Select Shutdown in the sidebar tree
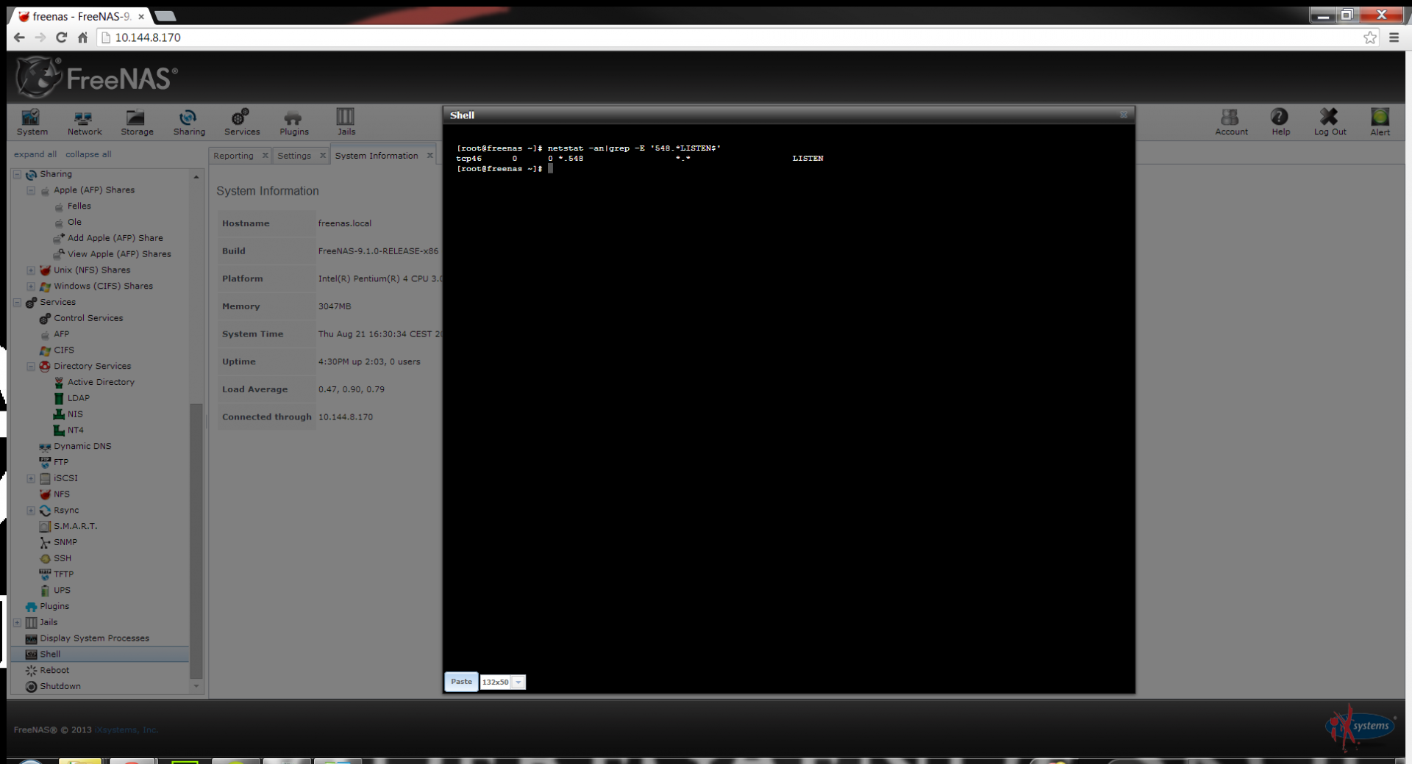1412x764 pixels. click(x=60, y=687)
